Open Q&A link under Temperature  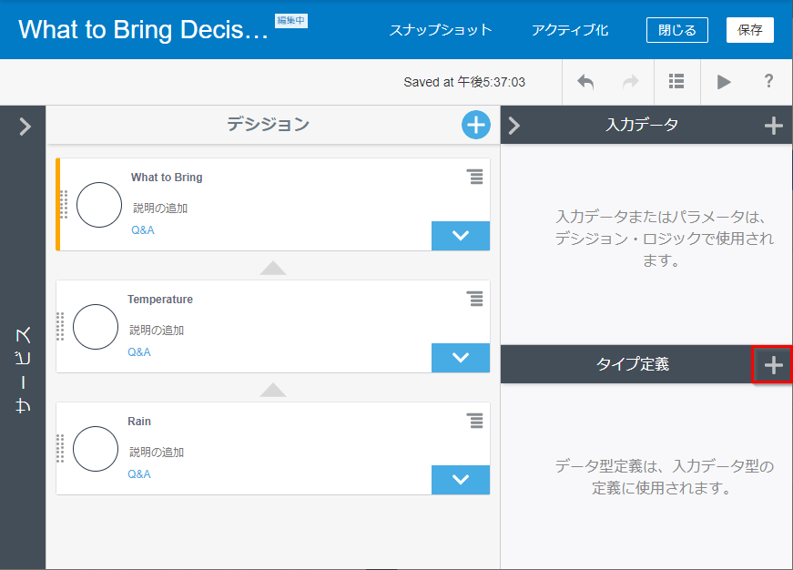pos(139,352)
